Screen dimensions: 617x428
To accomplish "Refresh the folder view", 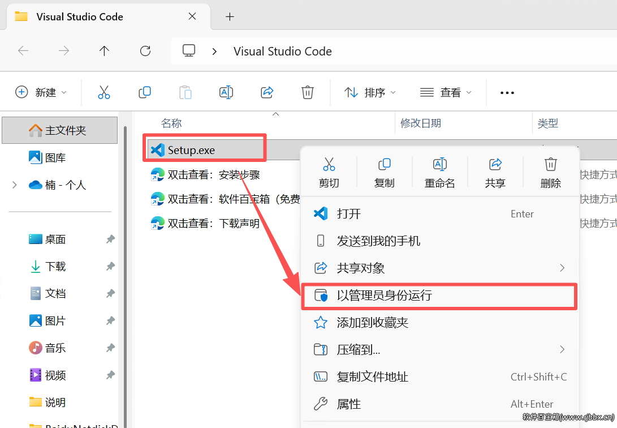I will [x=145, y=51].
